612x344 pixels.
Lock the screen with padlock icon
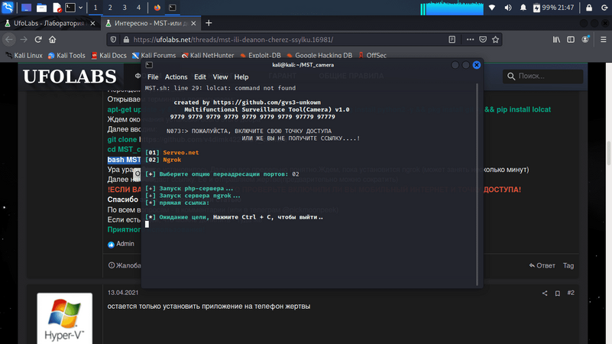(x=589, y=8)
